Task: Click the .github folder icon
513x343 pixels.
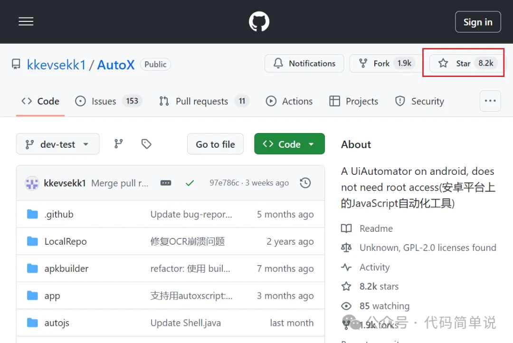Action: (32, 214)
